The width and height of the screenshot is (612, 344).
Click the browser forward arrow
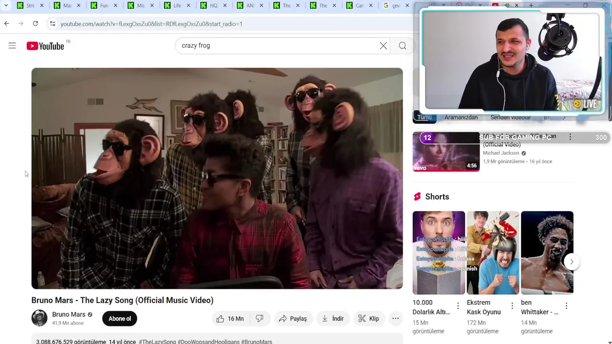[21, 23]
